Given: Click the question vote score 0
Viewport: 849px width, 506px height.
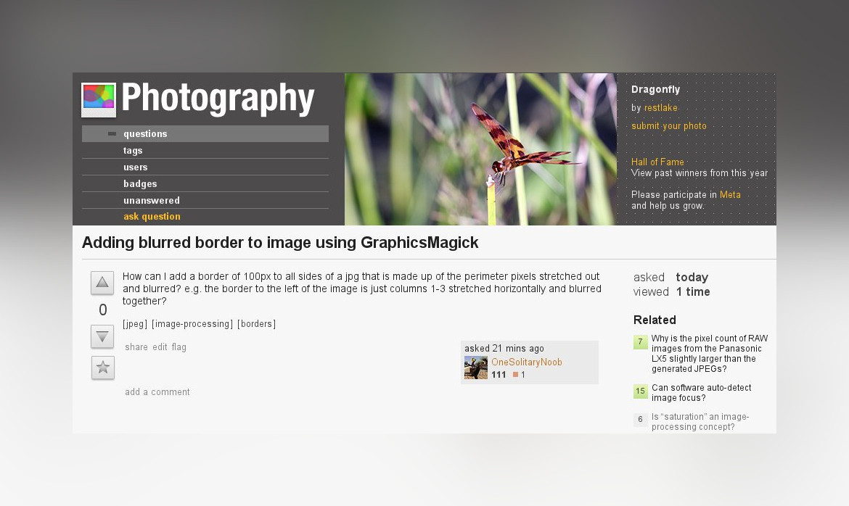Looking at the screenshot, I should pyautogui.click(x=103, y=310).
